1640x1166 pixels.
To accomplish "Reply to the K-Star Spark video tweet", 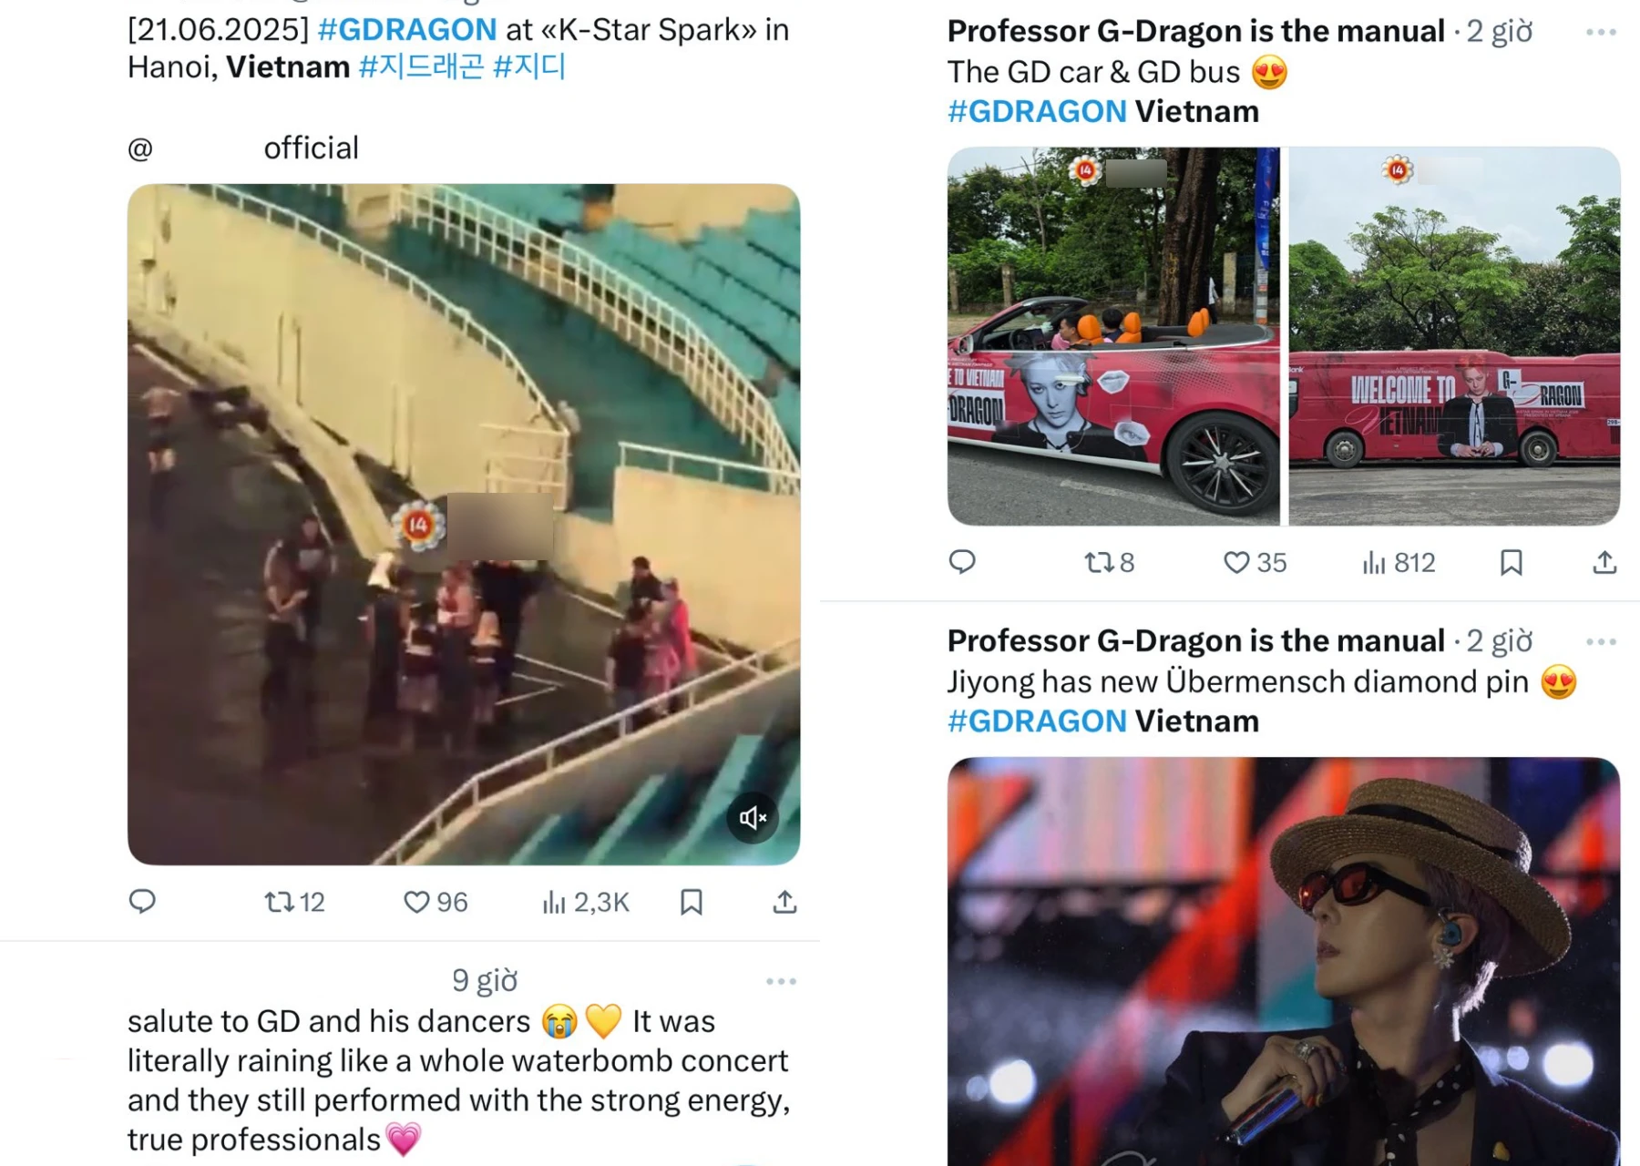I will [x=142, y=902].
